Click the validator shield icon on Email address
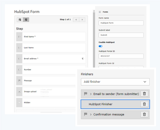This screenshot has width=160, height=130. coord(83,59)
